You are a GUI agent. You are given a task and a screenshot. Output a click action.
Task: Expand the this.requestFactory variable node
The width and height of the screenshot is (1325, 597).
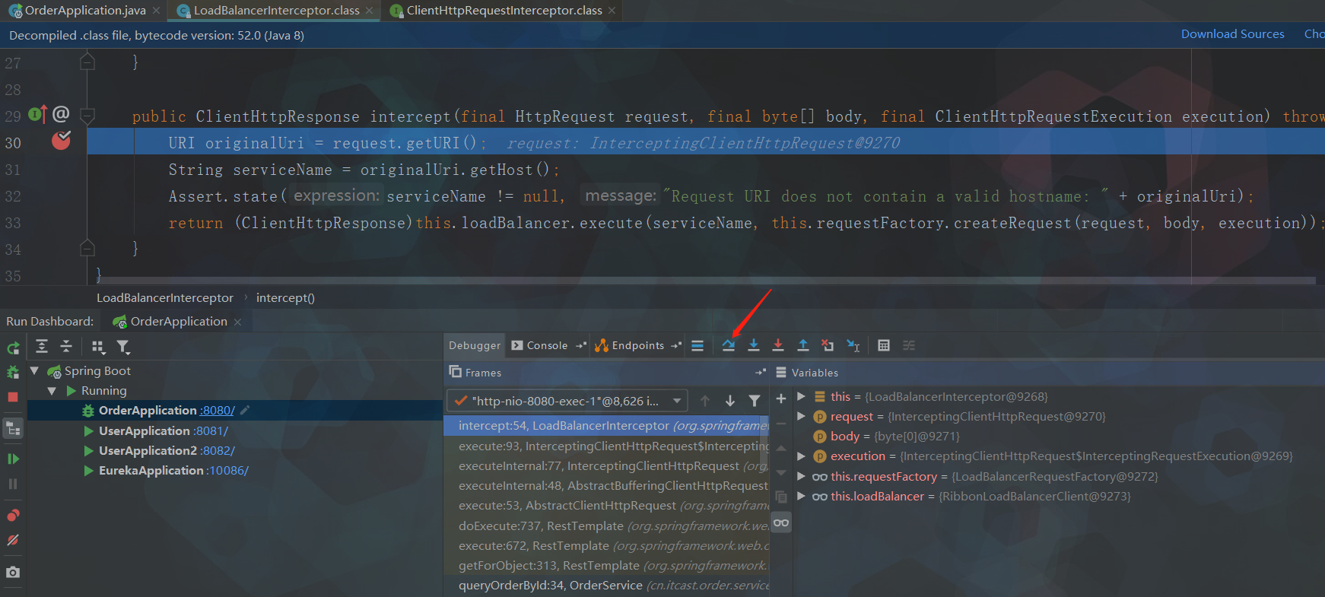tap(801, 476)
